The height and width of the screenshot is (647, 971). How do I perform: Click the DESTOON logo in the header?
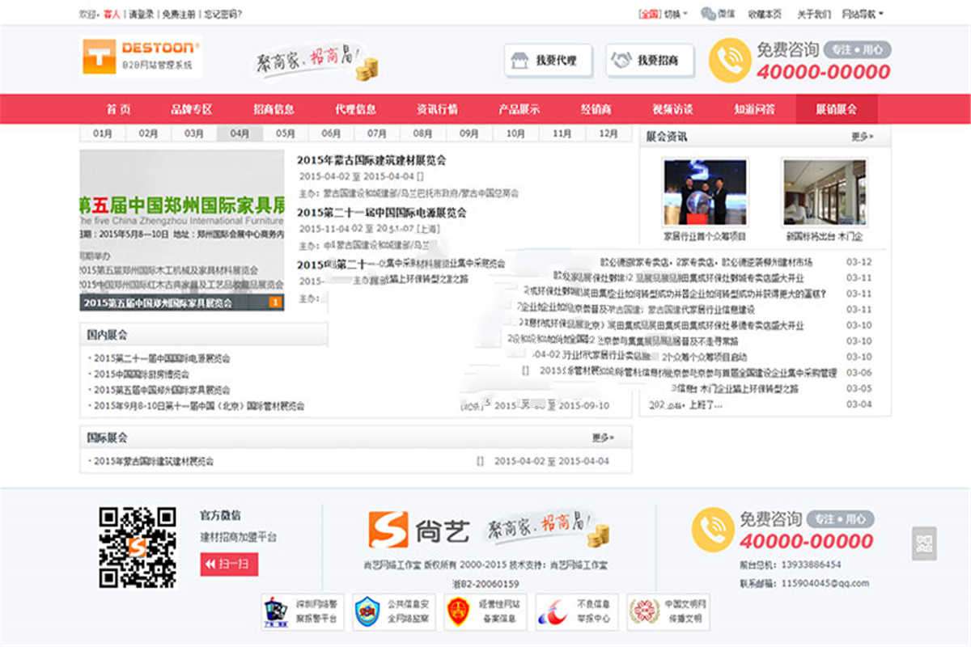(x=141, y=57)
